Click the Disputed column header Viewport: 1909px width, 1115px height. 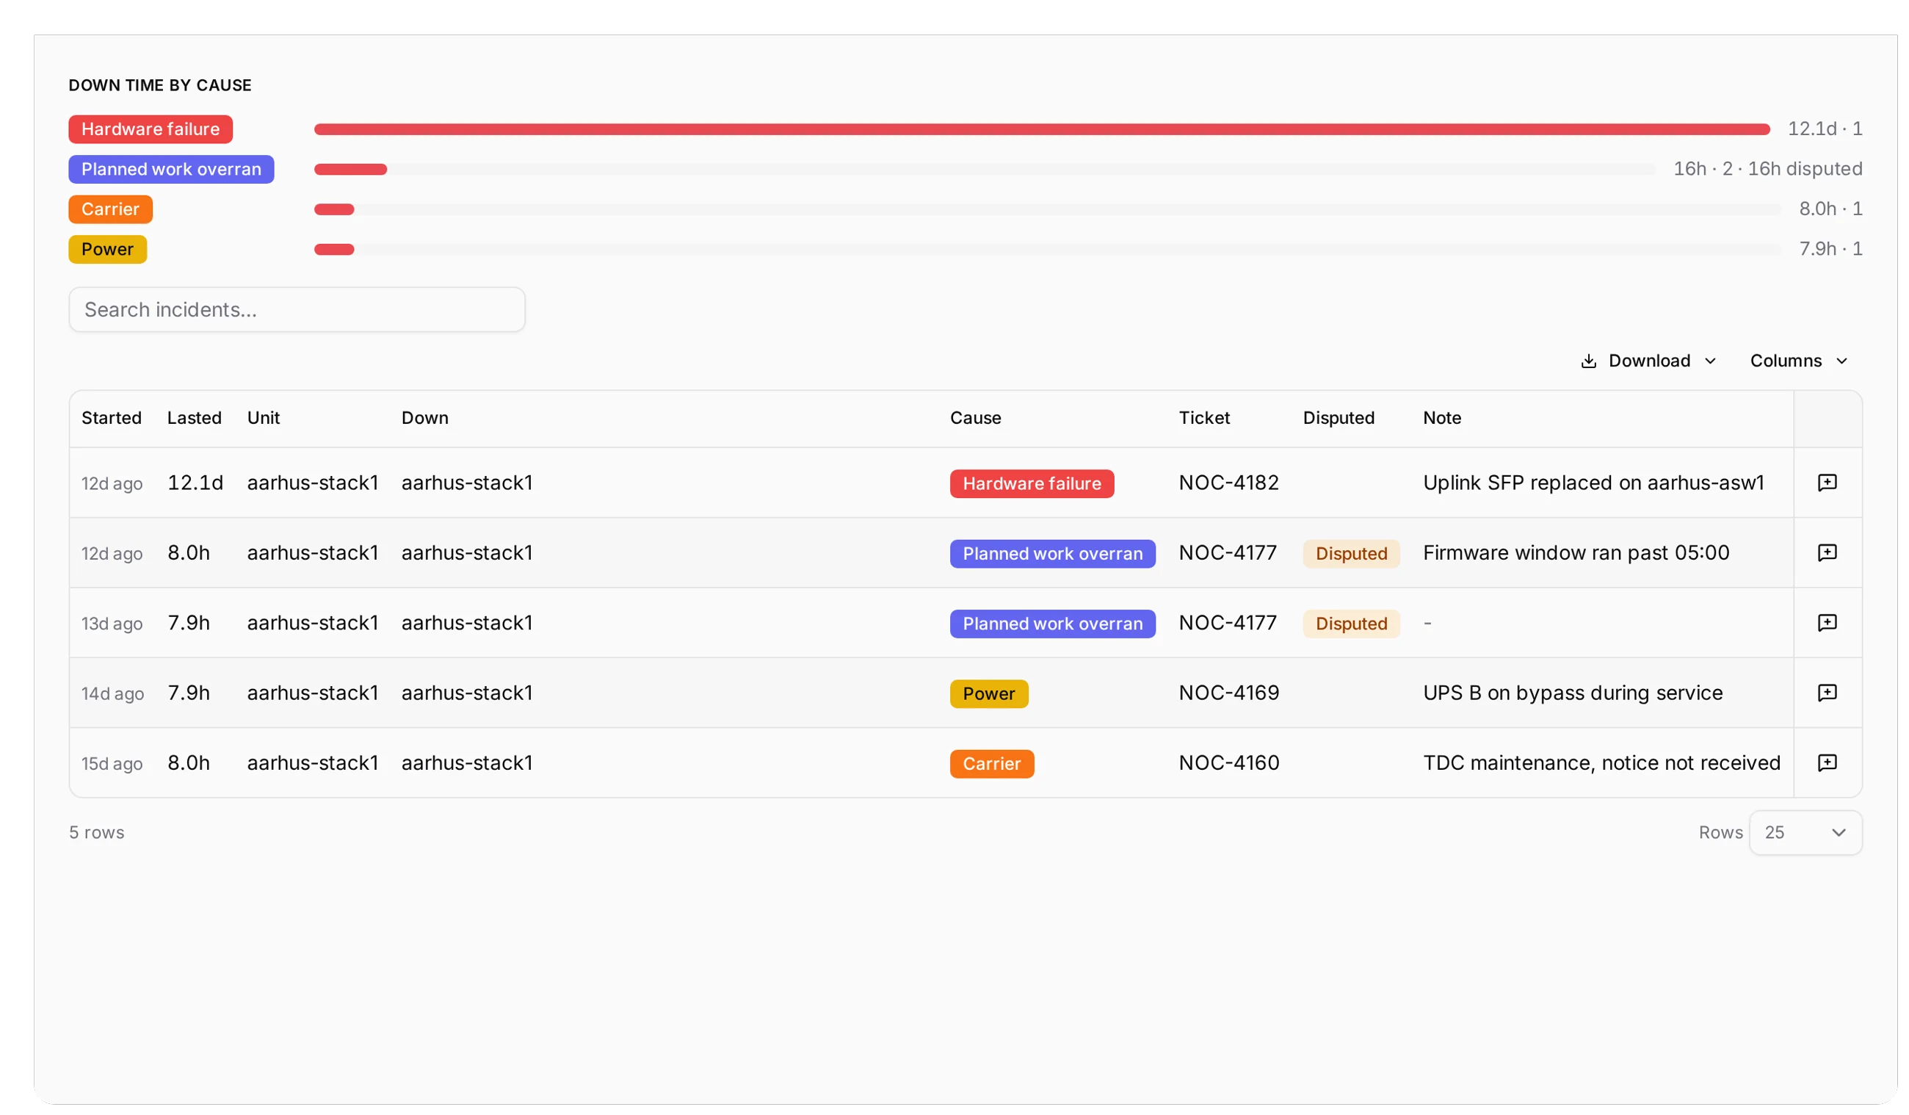pos(1339,418)
